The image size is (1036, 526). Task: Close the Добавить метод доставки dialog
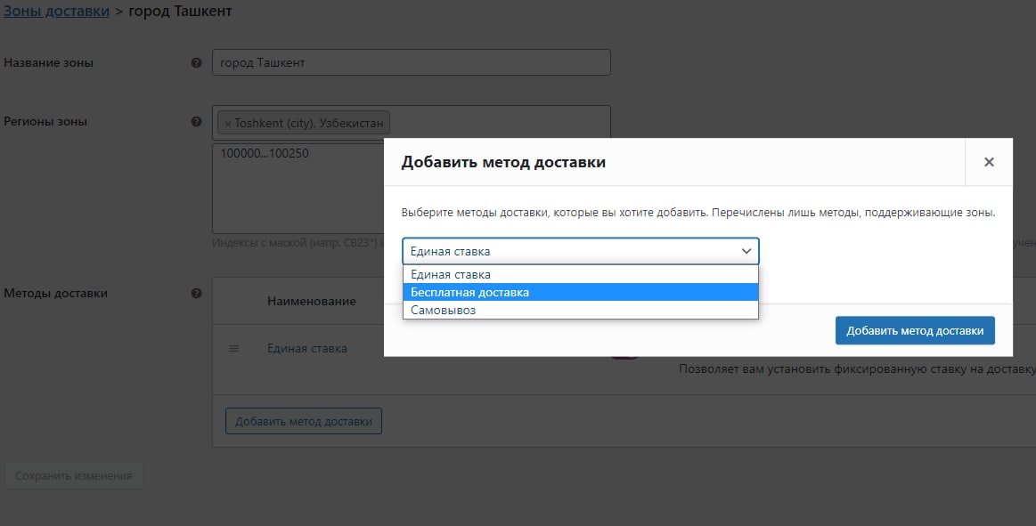coord(988,162)
